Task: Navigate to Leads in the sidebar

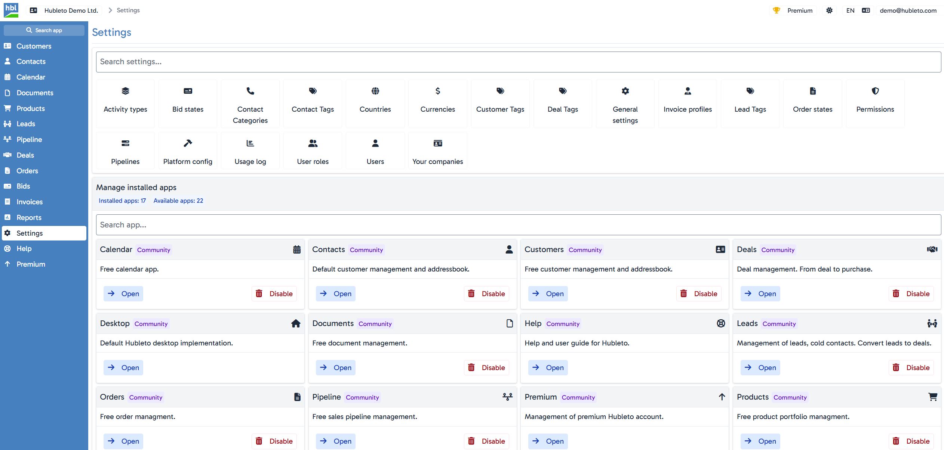Action: pyautogui.click(x=25, y=124)
